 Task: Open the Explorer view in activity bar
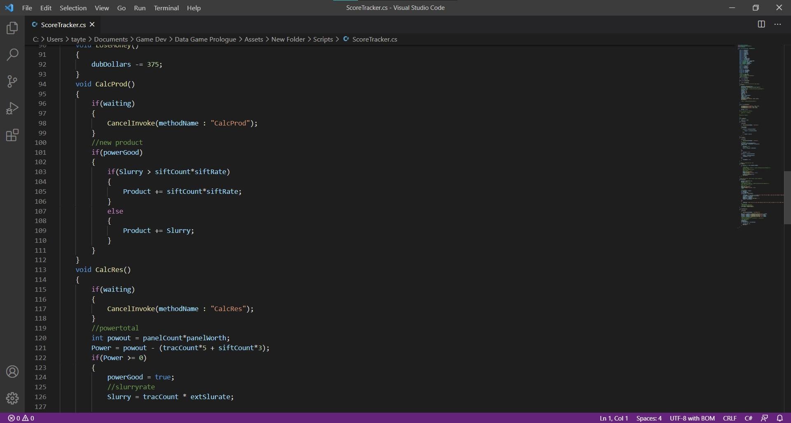click(12, 28)
